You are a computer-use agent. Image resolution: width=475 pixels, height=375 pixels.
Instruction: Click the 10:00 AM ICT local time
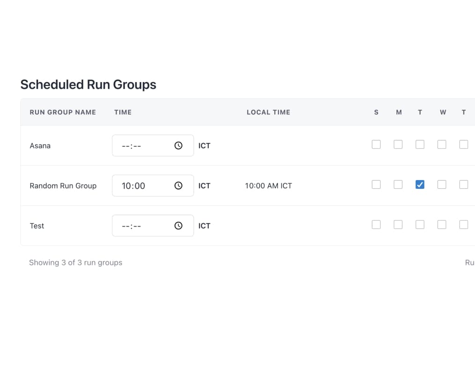269,186
